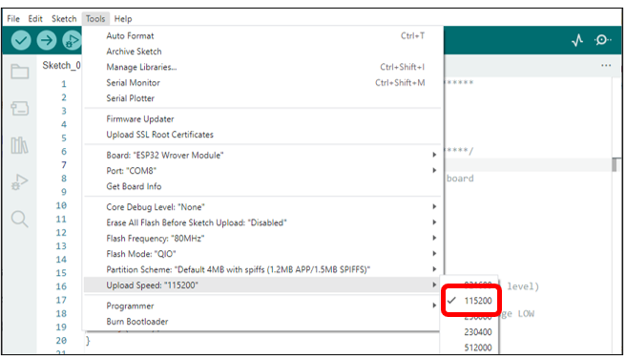Viewport: 626px width, 358px height.
Task: Expand Erase All Flash Before Sketch Upload submenu
Action: (262, 222)
